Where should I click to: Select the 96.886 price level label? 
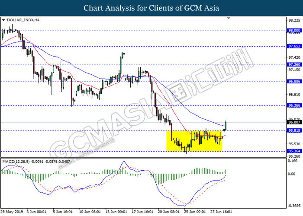pos(294,81)
